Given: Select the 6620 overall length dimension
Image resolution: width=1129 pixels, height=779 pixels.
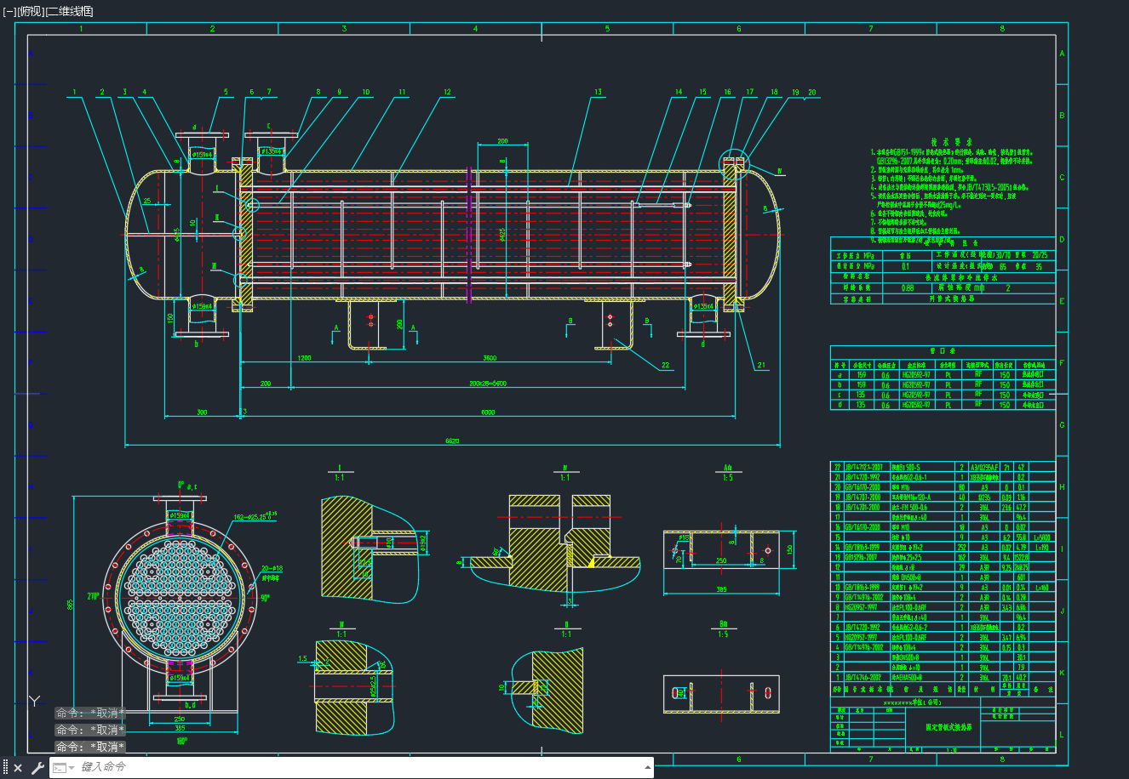Looking at the screenshot, I should click(x=452, y=441).
